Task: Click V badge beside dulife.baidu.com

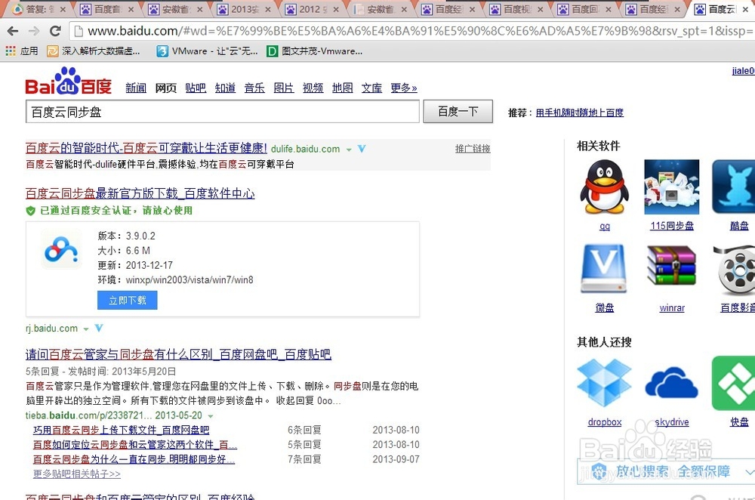Action: coord(362,149)
